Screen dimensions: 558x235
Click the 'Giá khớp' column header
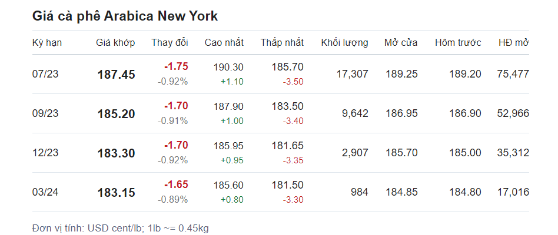(116, 43)
